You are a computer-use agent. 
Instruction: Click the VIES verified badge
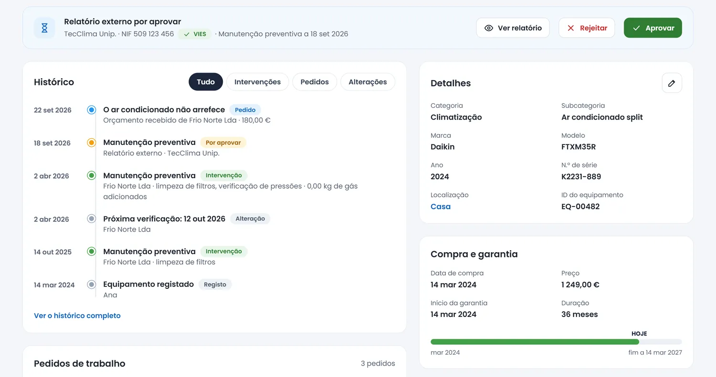point(195,34)
